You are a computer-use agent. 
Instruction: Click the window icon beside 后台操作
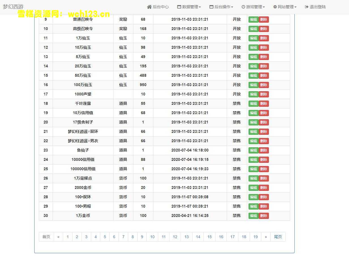click(x=211, y=7)
